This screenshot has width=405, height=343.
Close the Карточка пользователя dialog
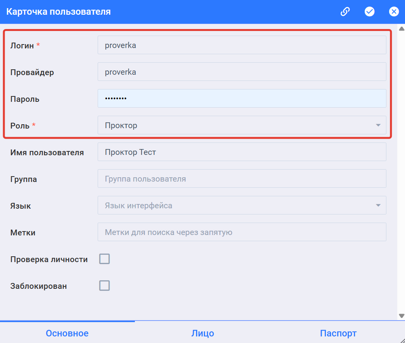394,11
